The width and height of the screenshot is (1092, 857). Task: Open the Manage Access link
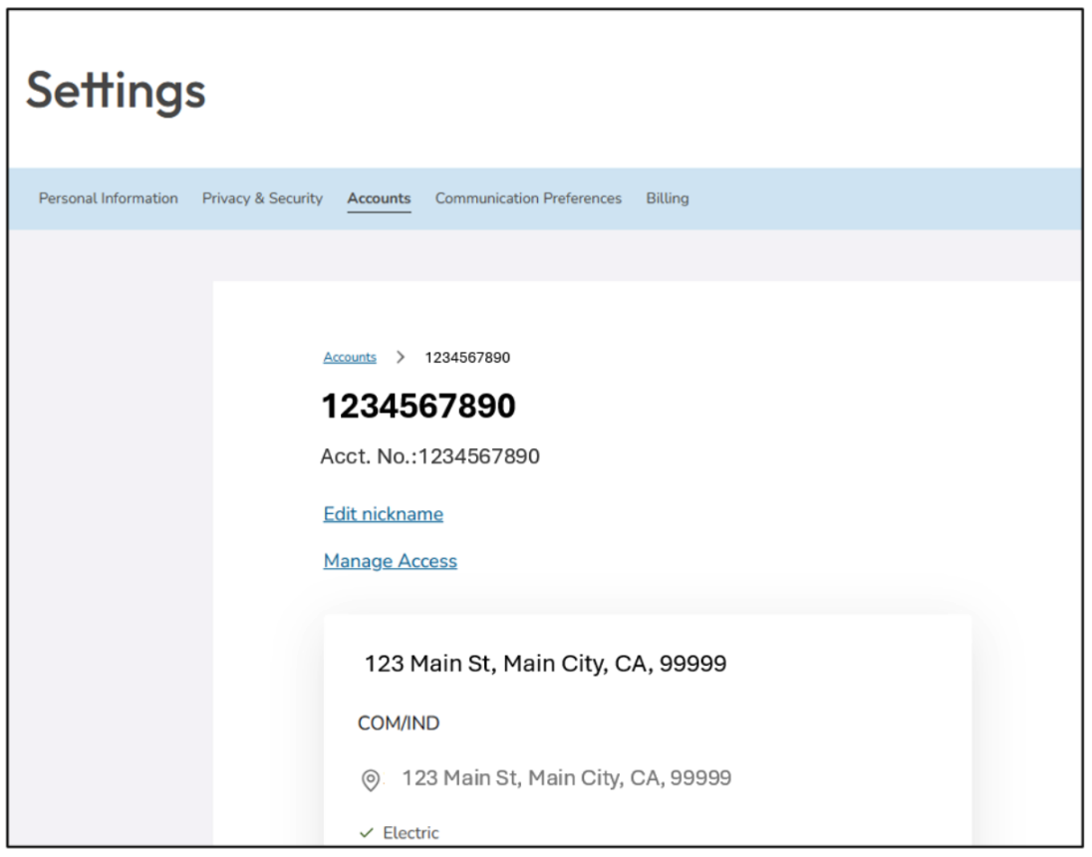(390, 561)
